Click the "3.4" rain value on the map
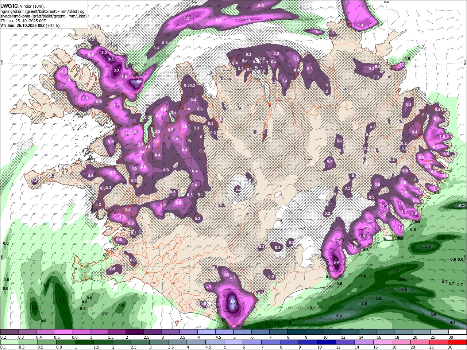This screenshot has height=350, width=467. 339,316
